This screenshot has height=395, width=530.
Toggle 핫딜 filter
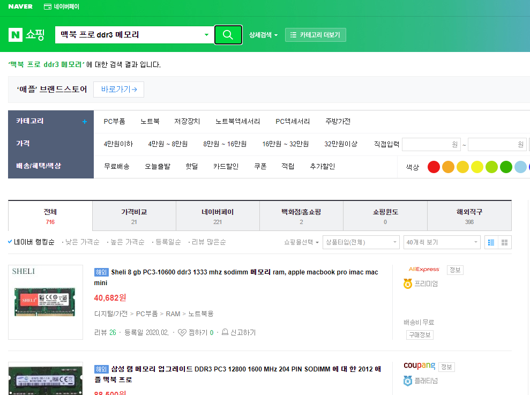click(192, 166)
